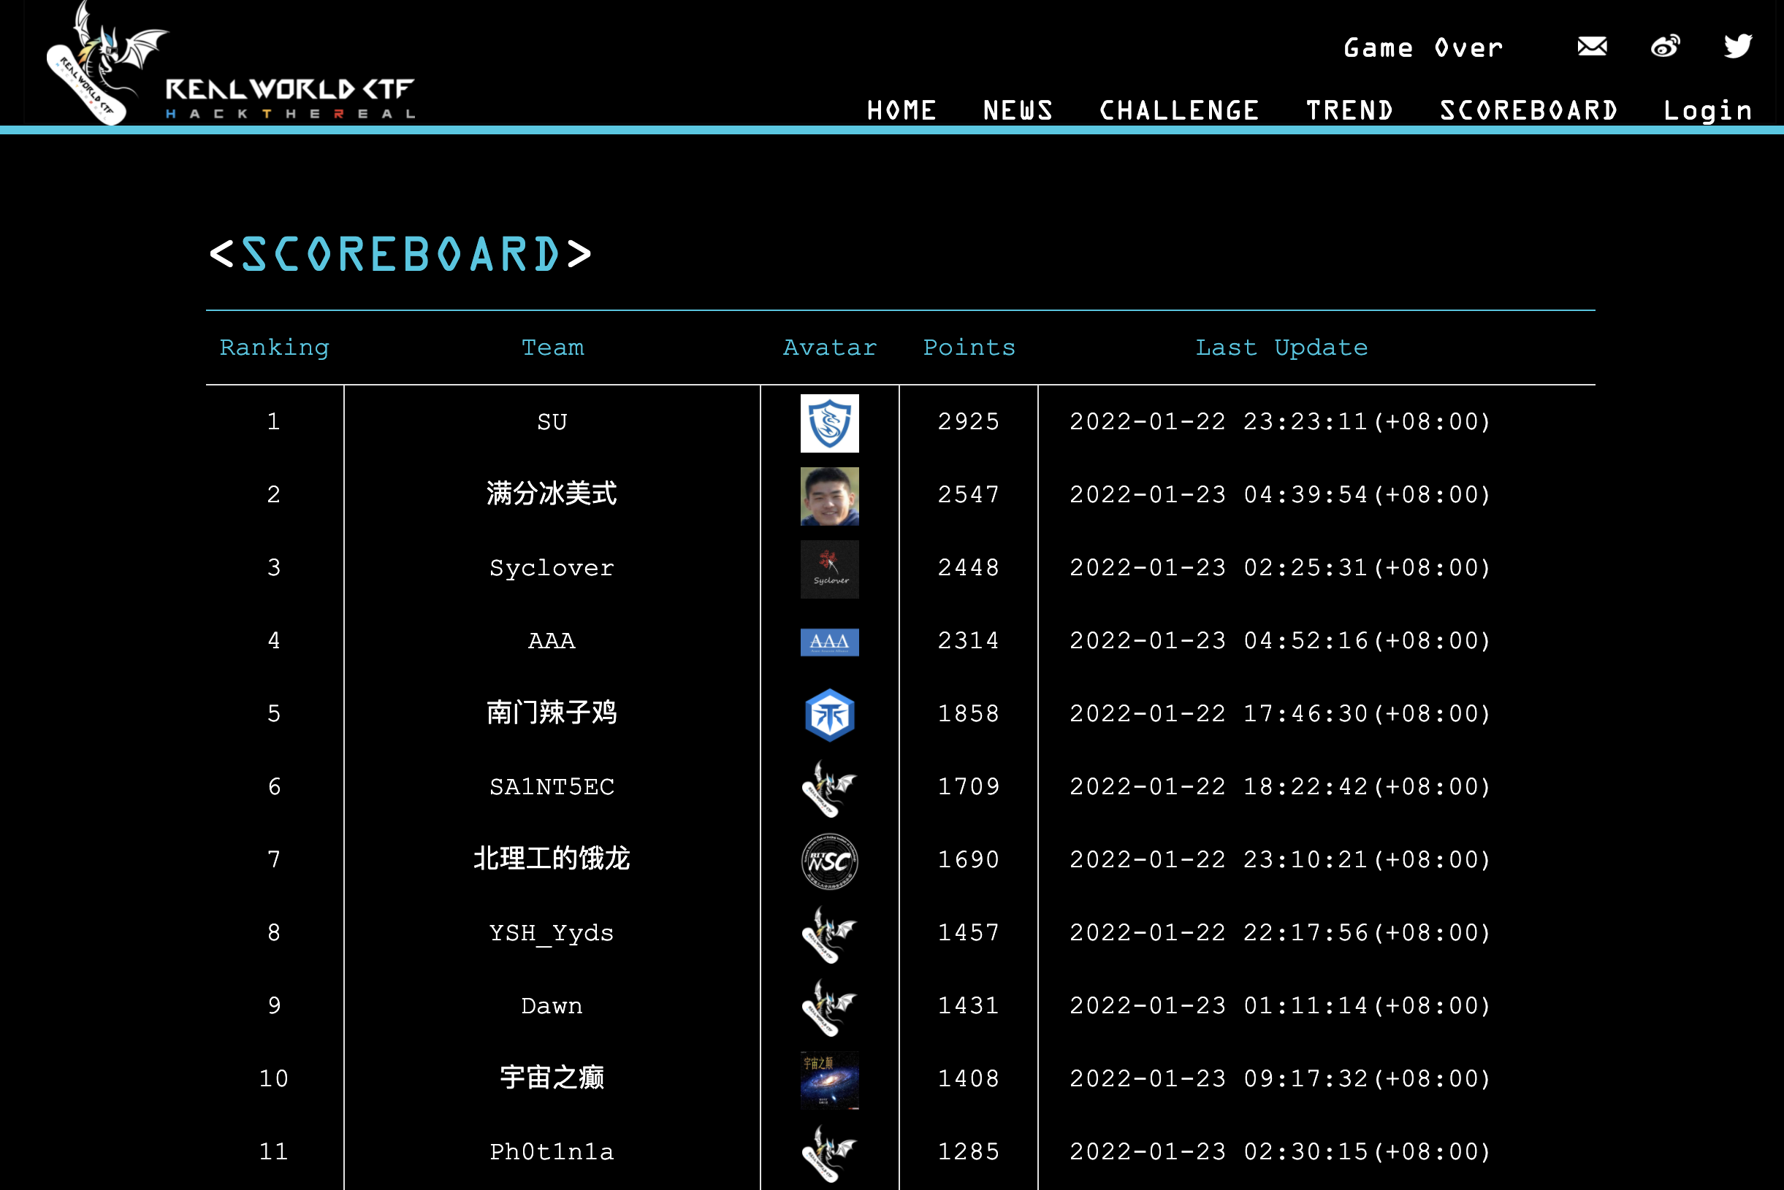The image size is (1784, 1190).
Task: Click the galaxy avatar in row 10
Action: point(829,1080)
